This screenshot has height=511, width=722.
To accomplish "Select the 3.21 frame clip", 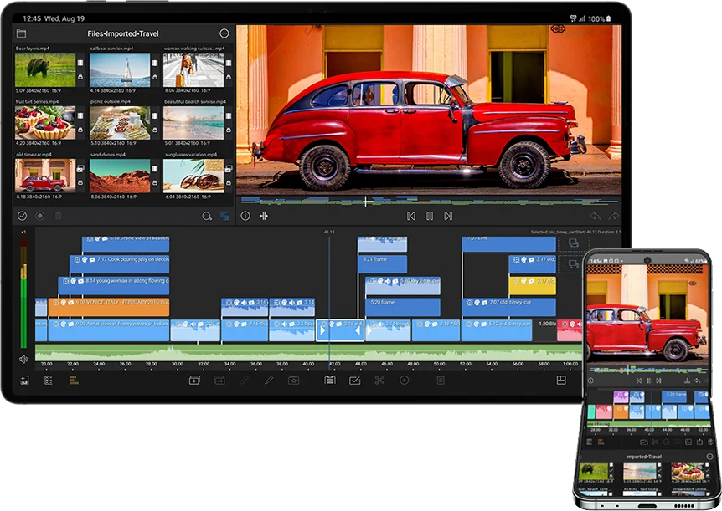I will coord(382,264).
